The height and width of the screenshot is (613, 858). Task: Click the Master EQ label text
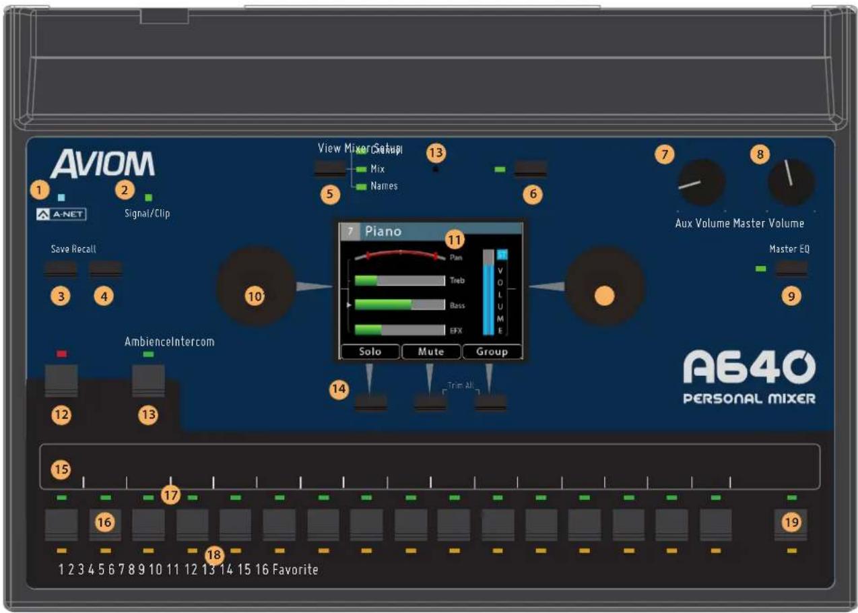coord(789,249)
